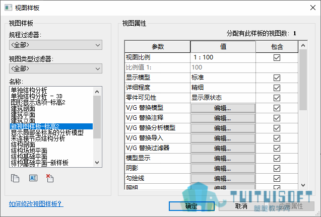Click the 视图比例 value 1 : 100
321x217 pixels.
(x=223, y=57)
